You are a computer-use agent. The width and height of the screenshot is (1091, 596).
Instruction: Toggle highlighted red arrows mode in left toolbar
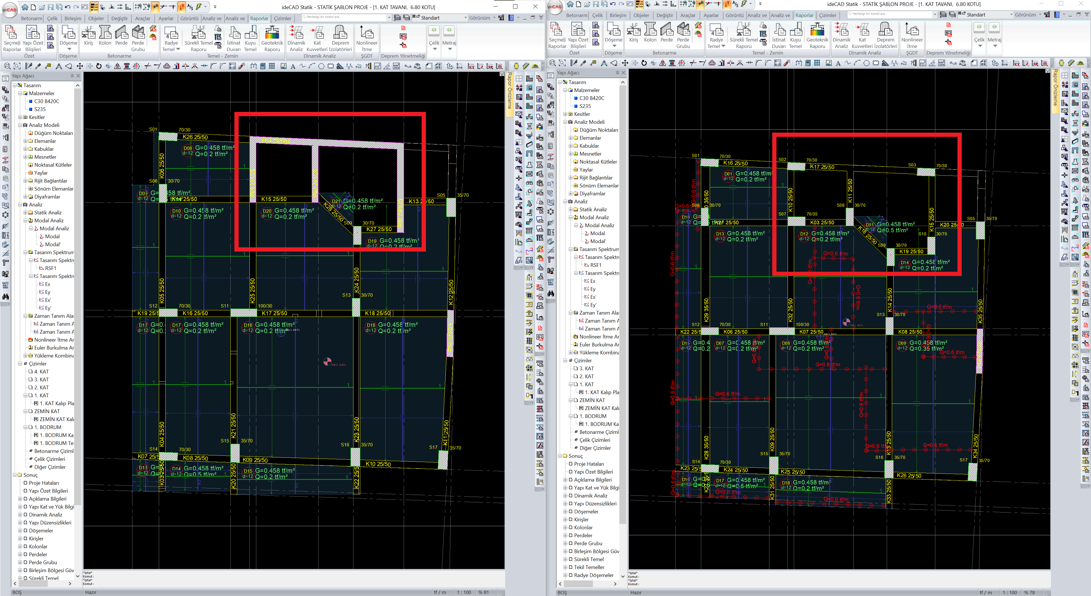(181, 7)
